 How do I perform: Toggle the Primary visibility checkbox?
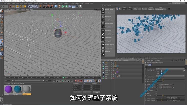(x=157, y=84)
